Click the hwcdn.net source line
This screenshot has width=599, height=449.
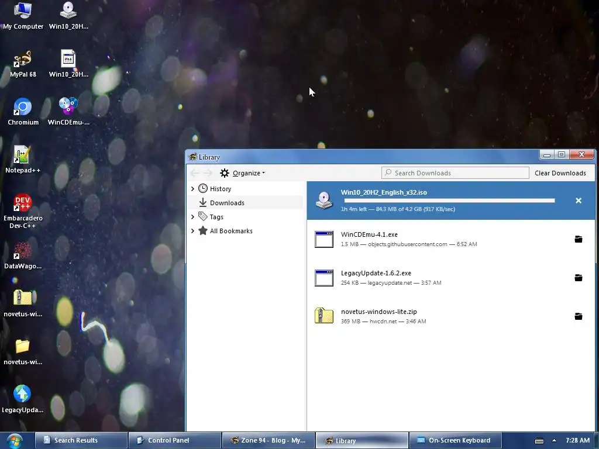[383, 322]
